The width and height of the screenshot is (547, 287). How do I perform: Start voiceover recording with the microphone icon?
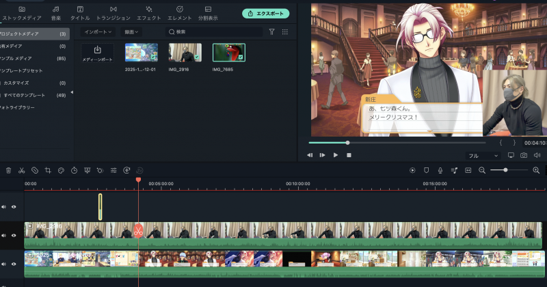(x=440, y=170)
